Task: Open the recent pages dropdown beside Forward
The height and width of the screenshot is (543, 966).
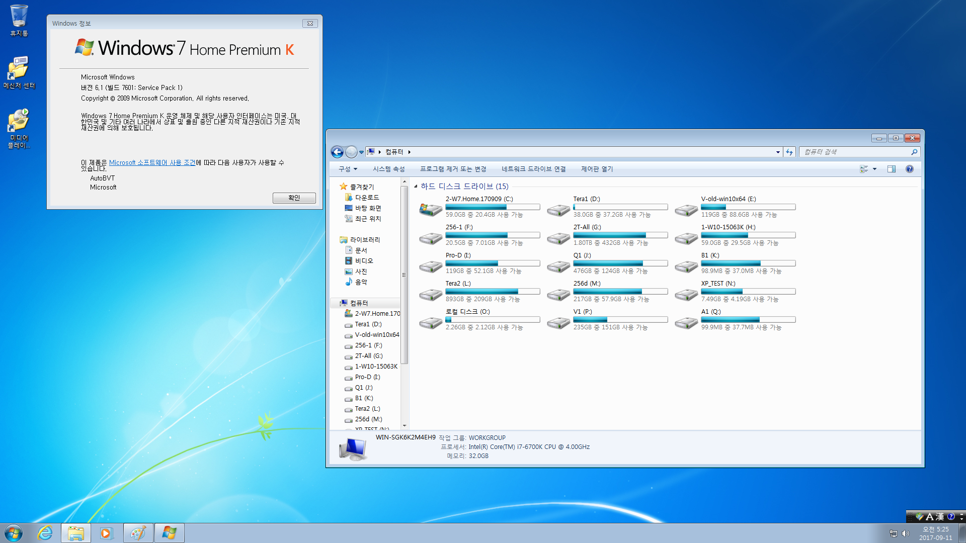Action: [x=361, y=152]
